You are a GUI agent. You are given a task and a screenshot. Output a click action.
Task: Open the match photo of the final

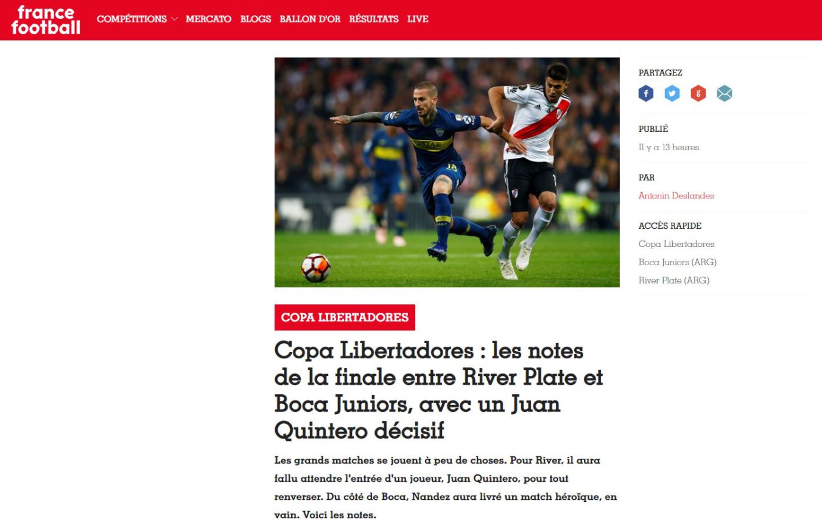coord(447,172)
